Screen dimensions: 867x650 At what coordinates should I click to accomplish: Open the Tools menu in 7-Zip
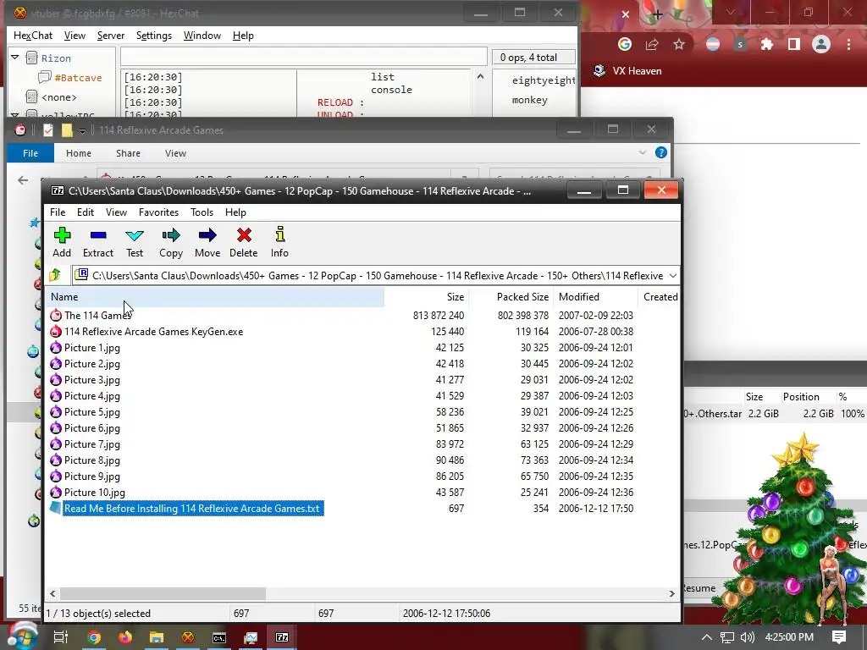pyautogui.click(x=202, y=212)
